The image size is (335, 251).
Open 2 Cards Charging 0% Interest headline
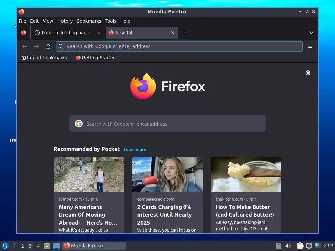165,215
